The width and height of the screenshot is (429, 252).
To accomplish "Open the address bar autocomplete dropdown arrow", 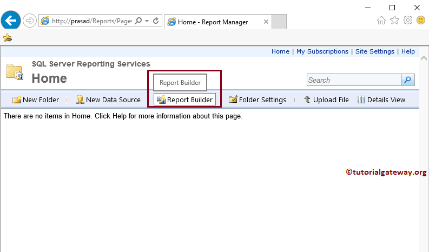I will pos(147,21).
